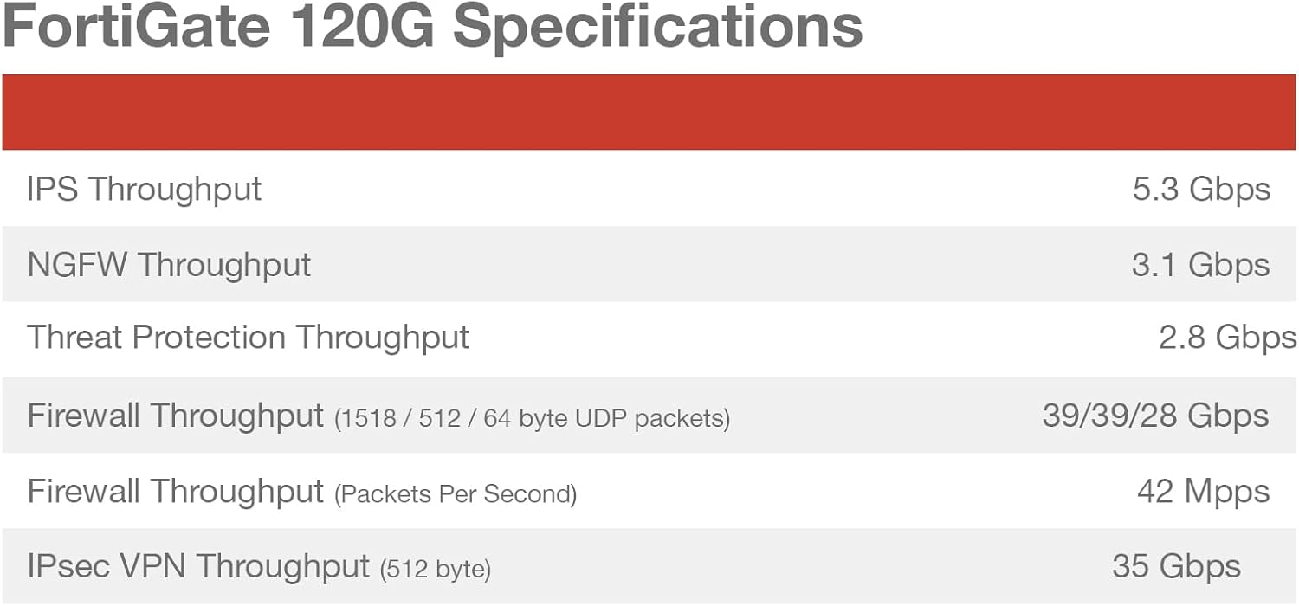1299x606 pixels.
Task: Click the 120G model number in the title
Action: [x=360, y=26]
